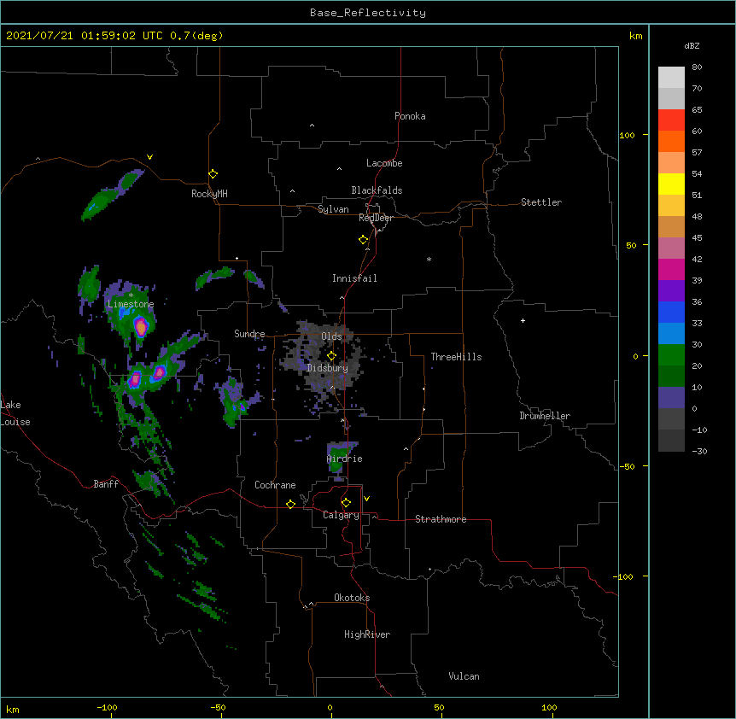Select the 20 dBZ green color swatch
Image resolution: width=736 pixels, height=719 pixels.
click(671, 376)
